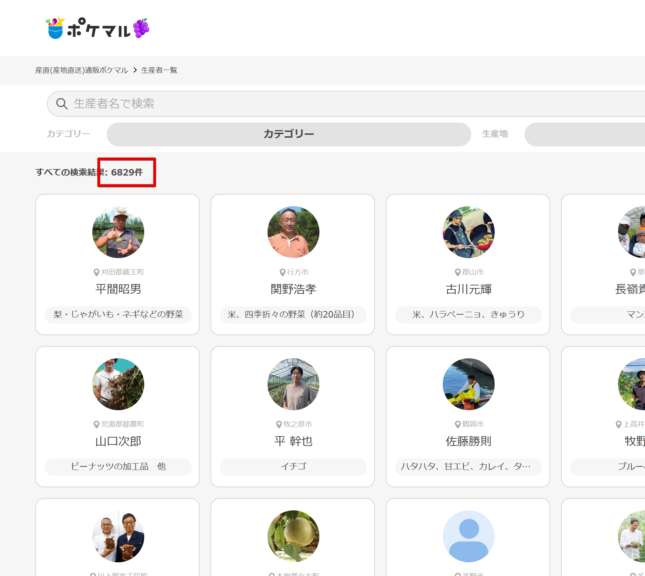645x576 pixels.
Task: Open the カテゴリー dropdown selector
Action: click(289, 134)
